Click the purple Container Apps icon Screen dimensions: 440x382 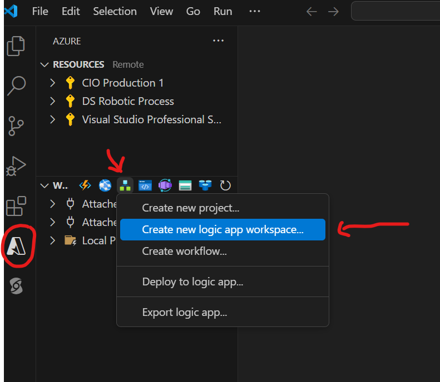165,185
